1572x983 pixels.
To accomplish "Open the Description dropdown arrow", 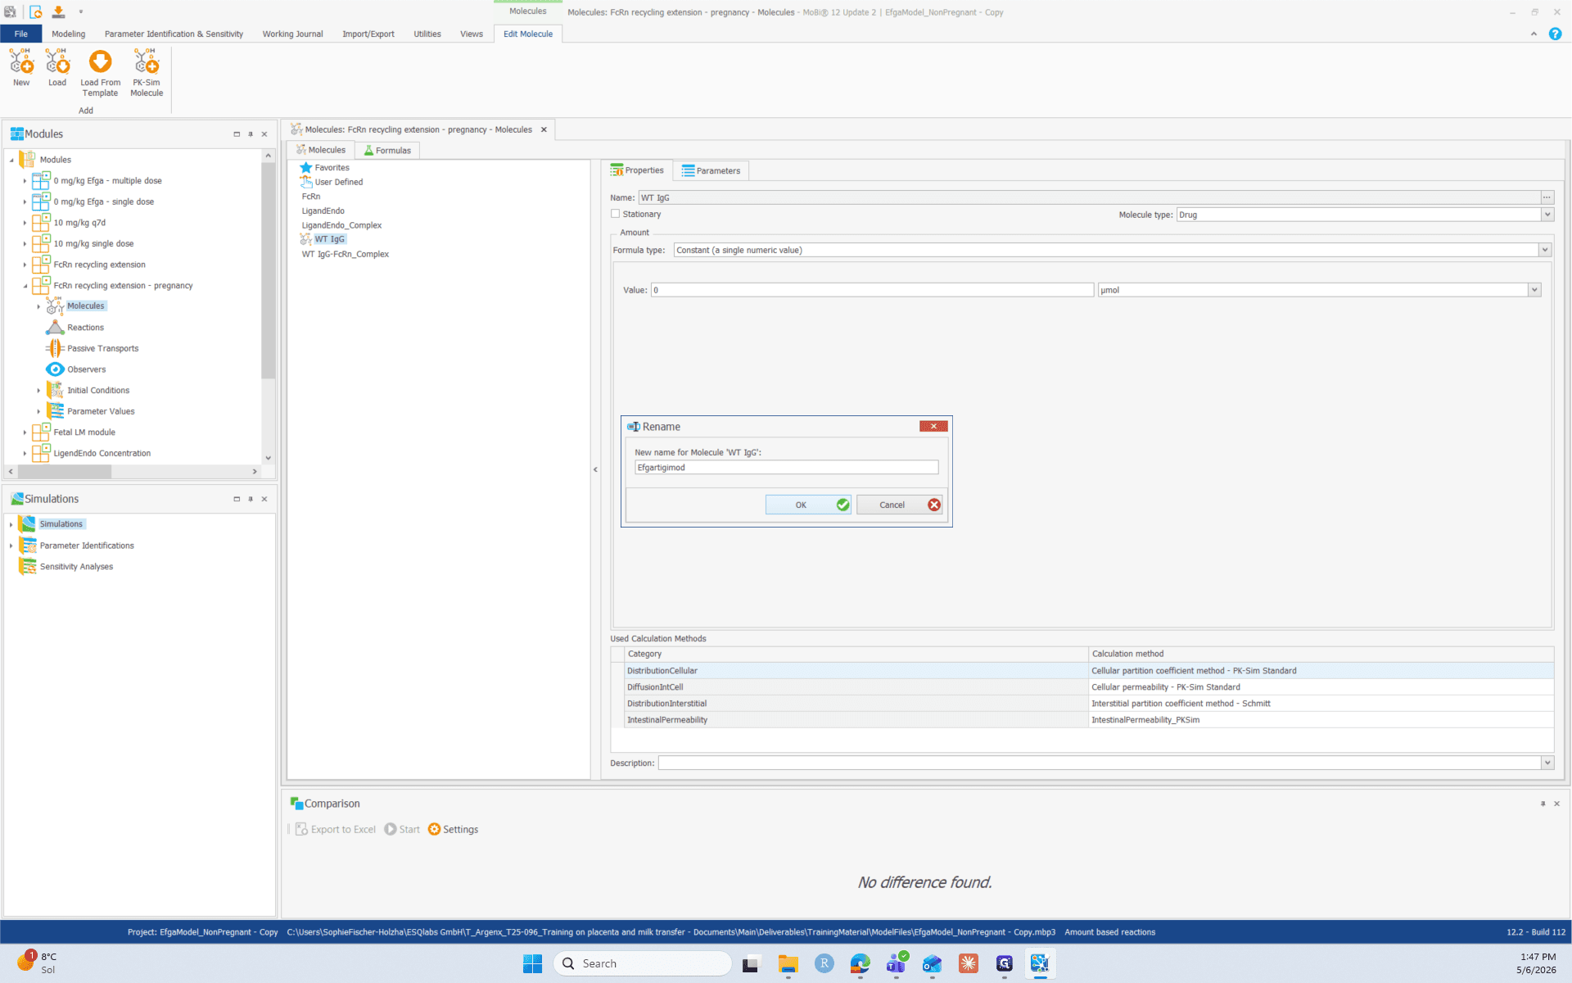I will click(1547, 763).
